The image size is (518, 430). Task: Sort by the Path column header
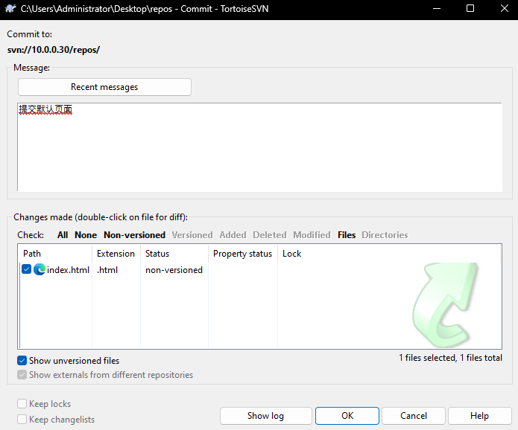[55, 253]
